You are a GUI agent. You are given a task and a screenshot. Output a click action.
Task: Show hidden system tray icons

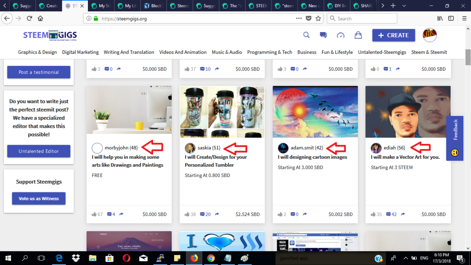click(406, 258)
